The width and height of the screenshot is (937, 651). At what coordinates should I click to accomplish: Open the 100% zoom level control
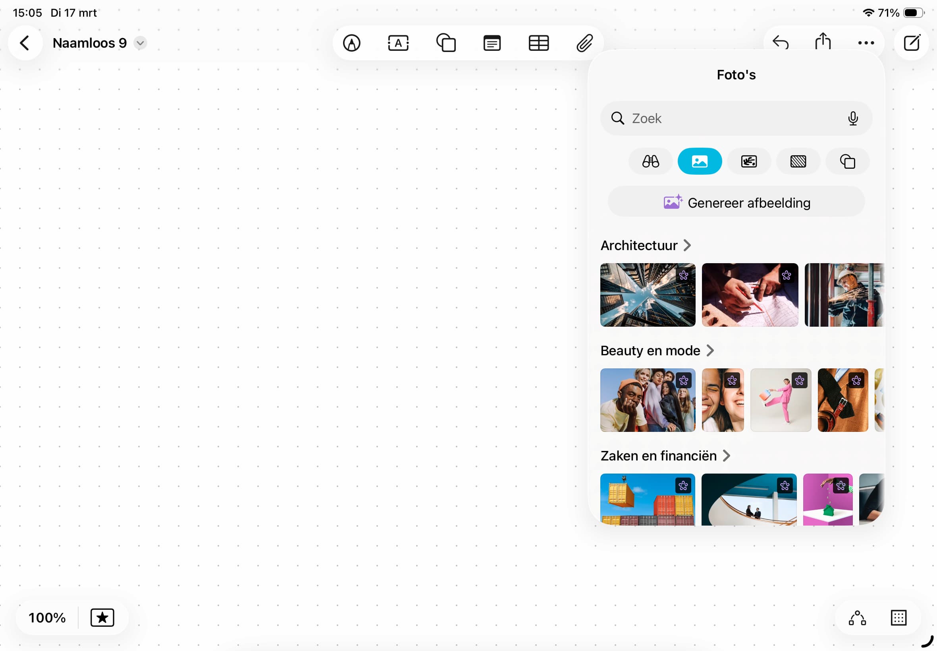[47, 618]
